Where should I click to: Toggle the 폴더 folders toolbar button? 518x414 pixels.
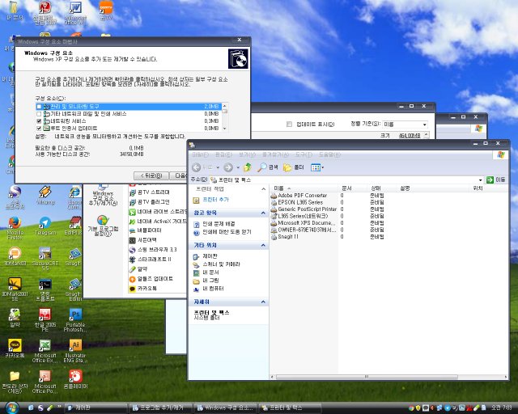[294, 167]
